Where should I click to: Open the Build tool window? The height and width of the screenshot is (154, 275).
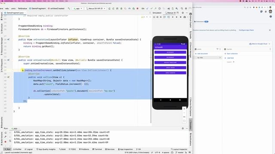(x=62, y=149)
